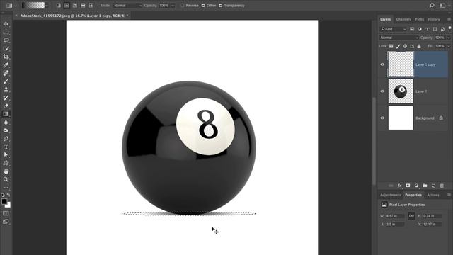Toggle lock transparent pixels
453x255 pixels.
pyautogui.click(x=391, y=46)
